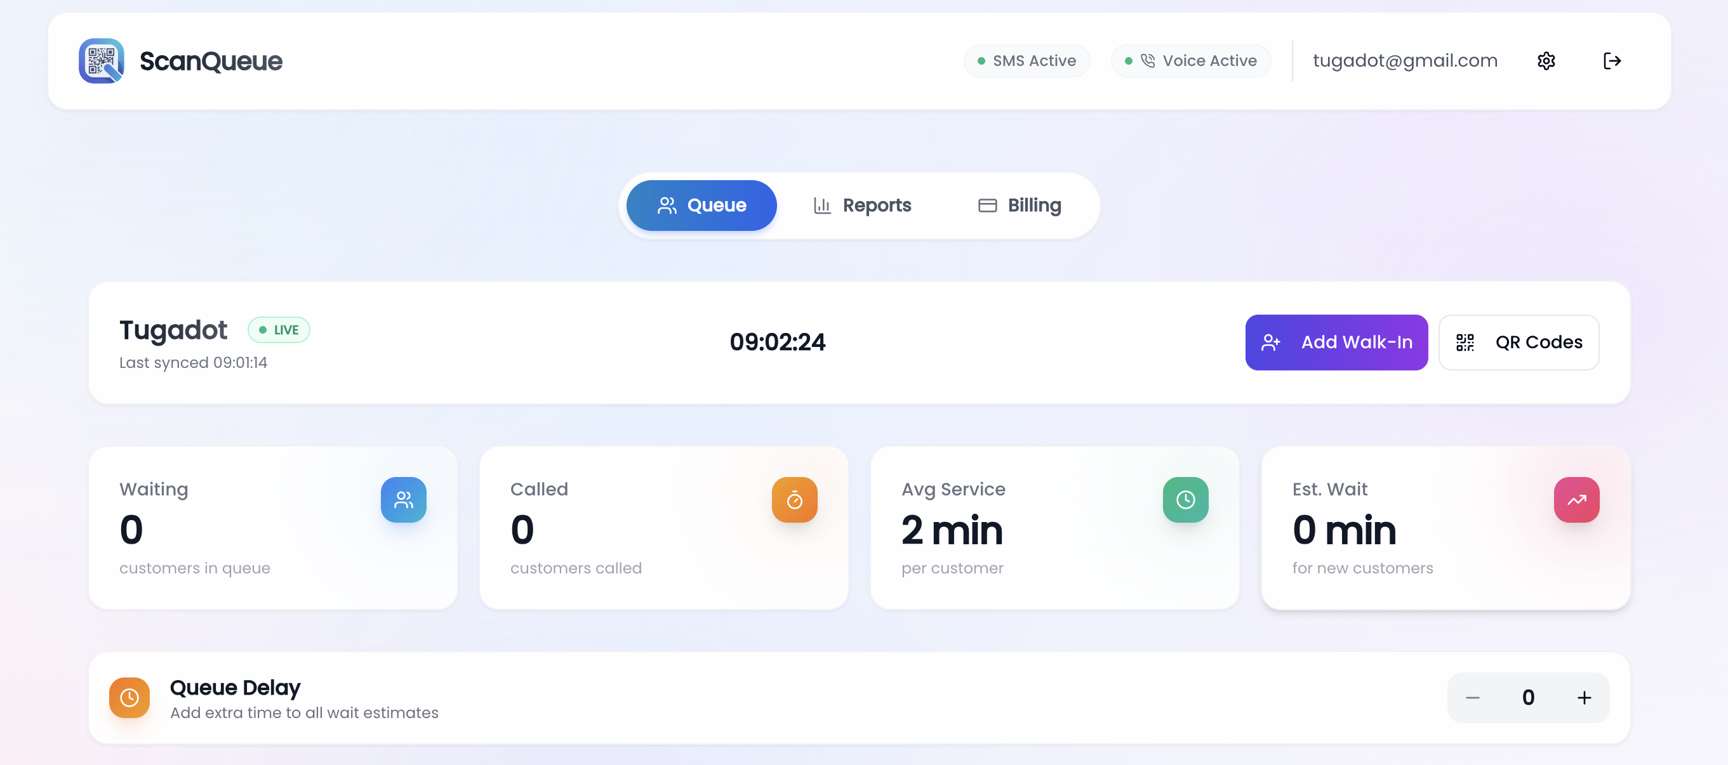
Task: Click the green Avg Service clock icon
Action: click(x=1185, y=499)
